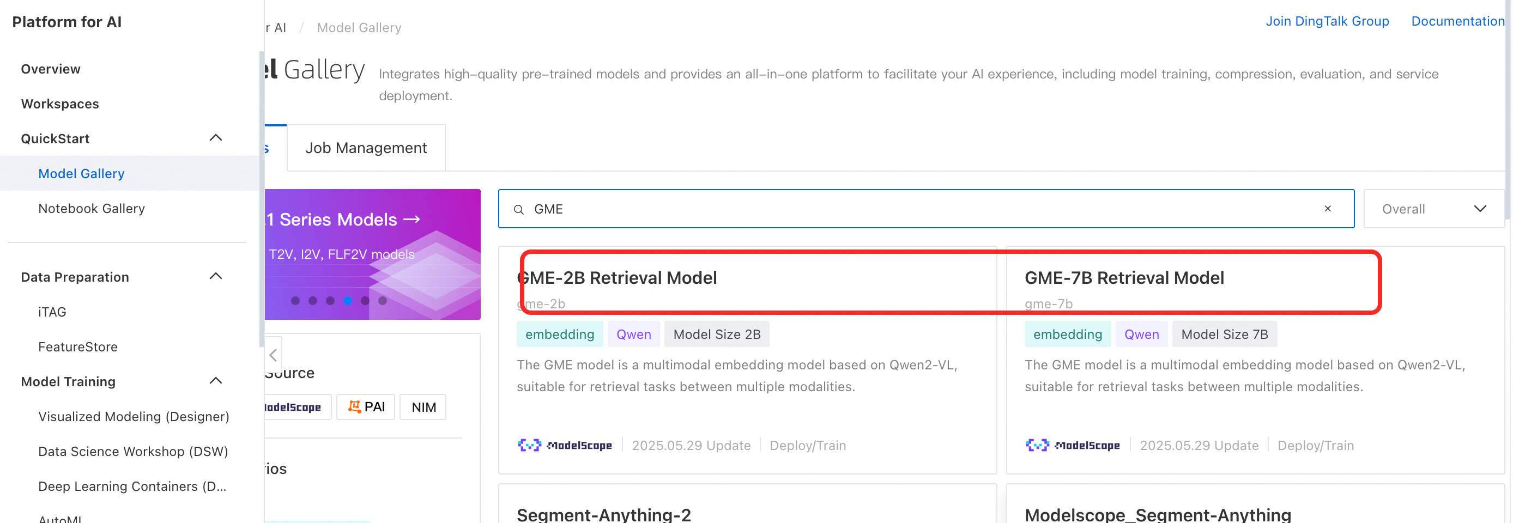The height and width of the screenshot is (523, 1513).
Task: Select Model Gallery in sidebar
Action: (81, 174)
